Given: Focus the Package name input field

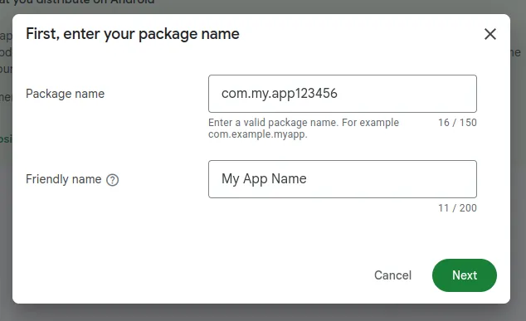Looking at the screenshot, I should (343, 94).
